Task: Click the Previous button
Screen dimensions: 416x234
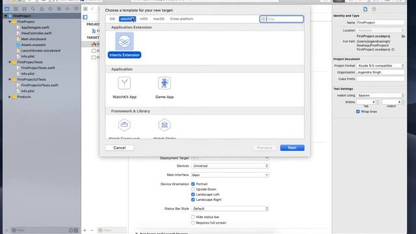Action: pos(265,148)
